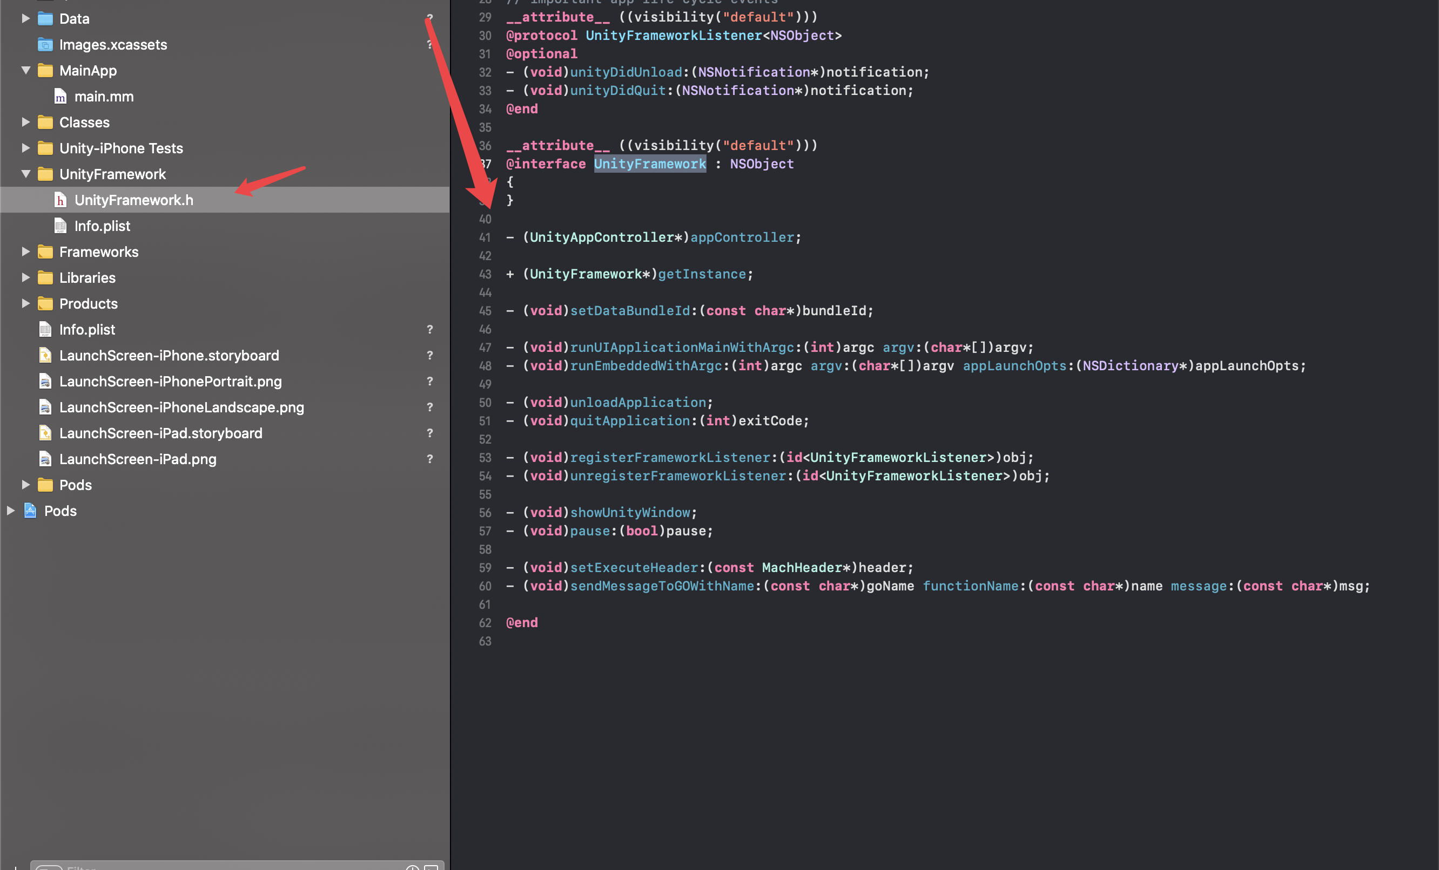Click unregisterFrameworkListener in the code

tap(678, 476)
